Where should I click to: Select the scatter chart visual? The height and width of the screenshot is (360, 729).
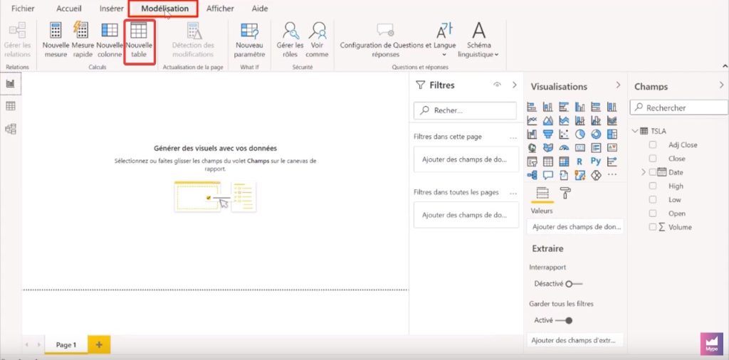pyautogui.click(x=564, y=134)
